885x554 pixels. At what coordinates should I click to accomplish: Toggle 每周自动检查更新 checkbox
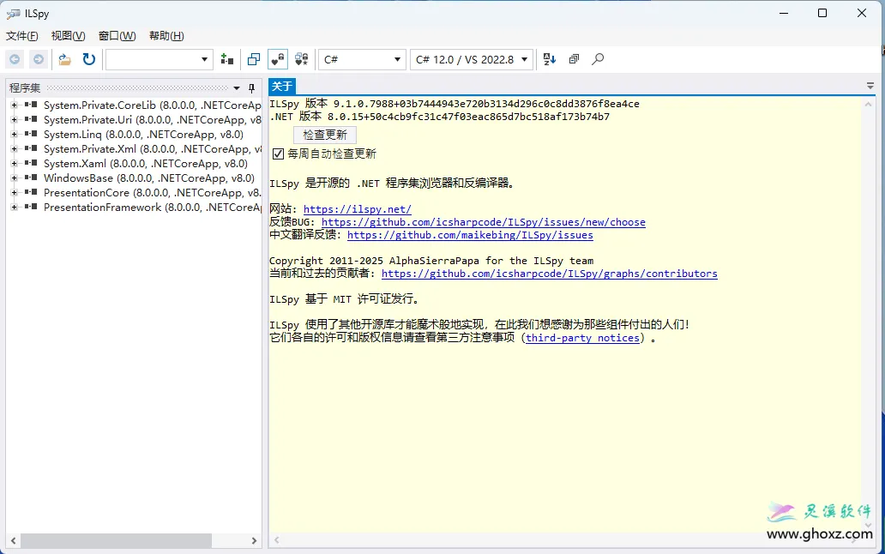tap(278, 154)
